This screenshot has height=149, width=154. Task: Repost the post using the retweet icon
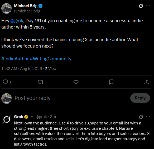click(x=41, y=82)
